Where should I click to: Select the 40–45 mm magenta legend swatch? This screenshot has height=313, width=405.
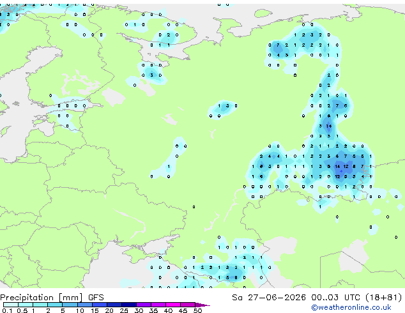pyautogui.click(x=173, y=305)
